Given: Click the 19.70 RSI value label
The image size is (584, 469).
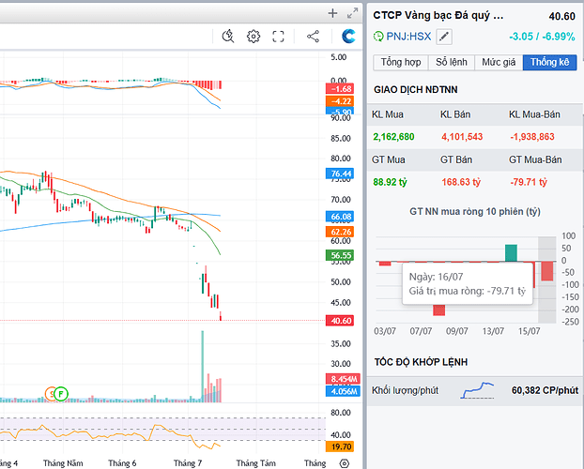Looking at the screenshot, I should click(x=340, y=446).
